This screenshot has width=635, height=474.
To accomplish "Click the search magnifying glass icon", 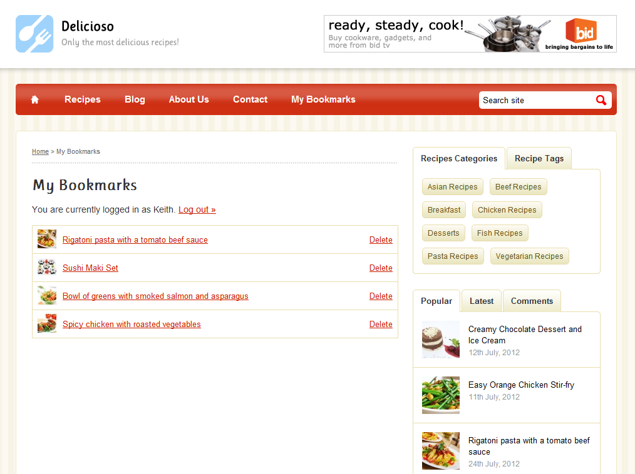I will tap(601, 100).
